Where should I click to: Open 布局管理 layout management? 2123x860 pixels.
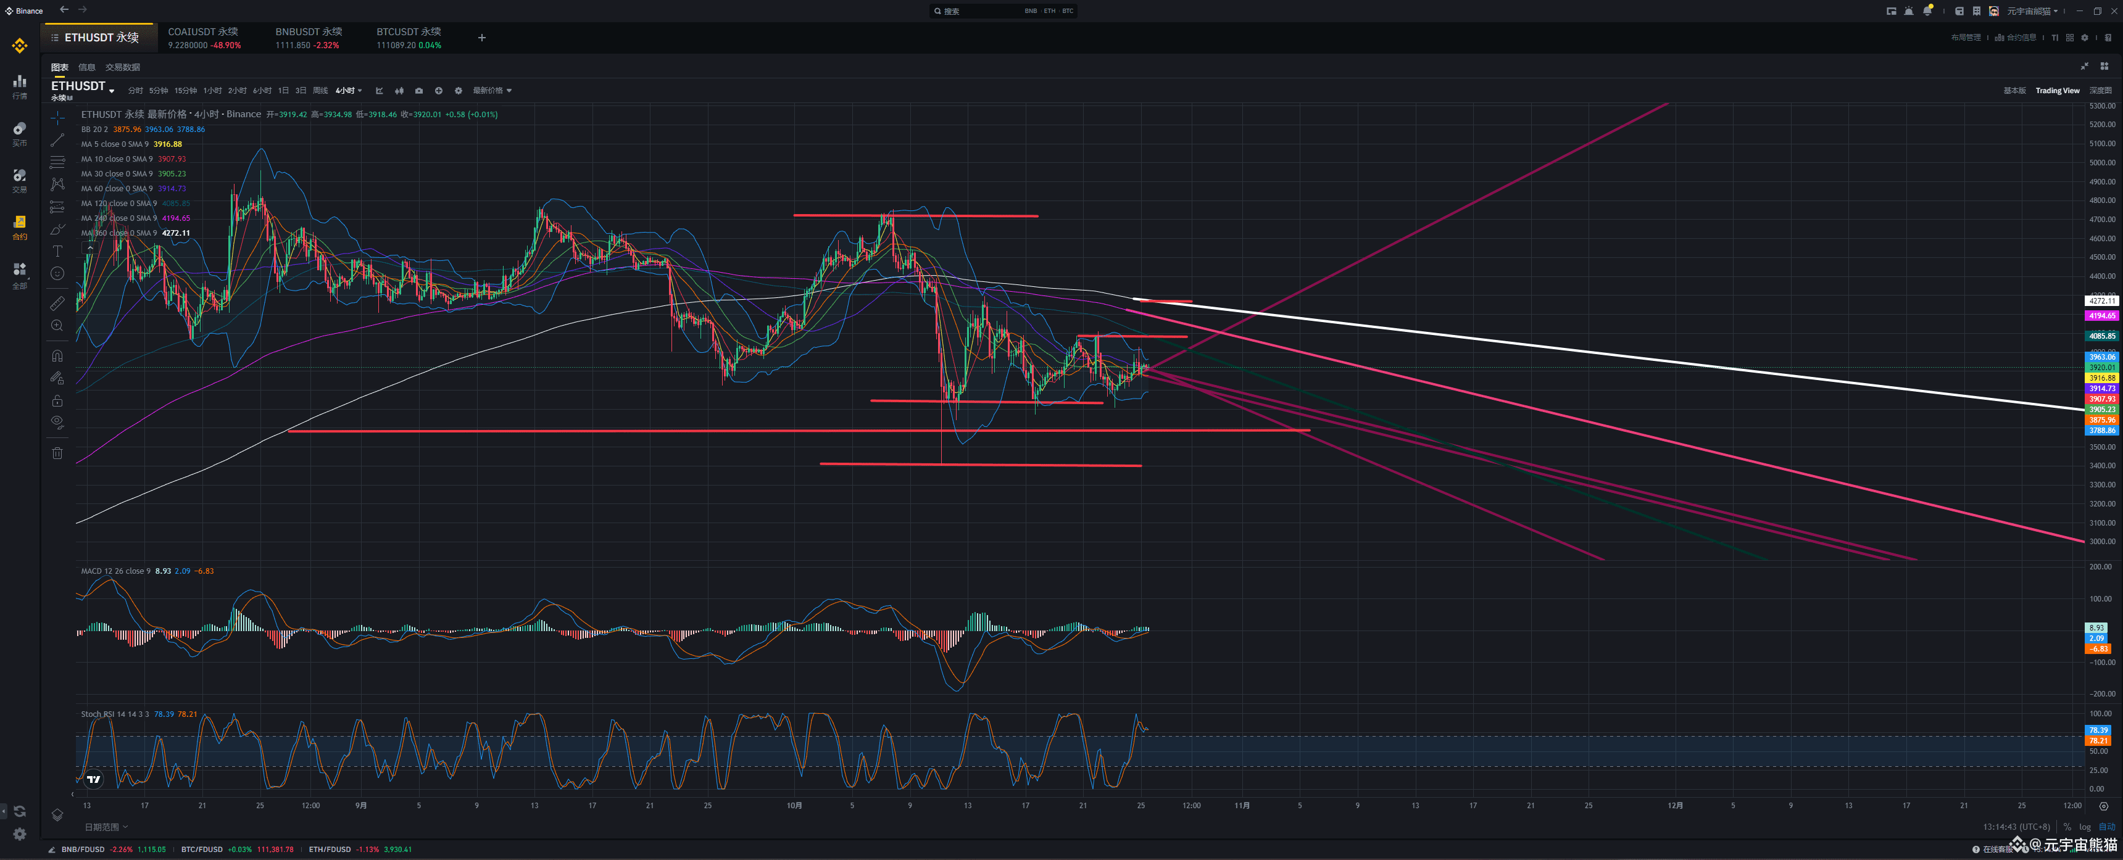pos(1966,38)
